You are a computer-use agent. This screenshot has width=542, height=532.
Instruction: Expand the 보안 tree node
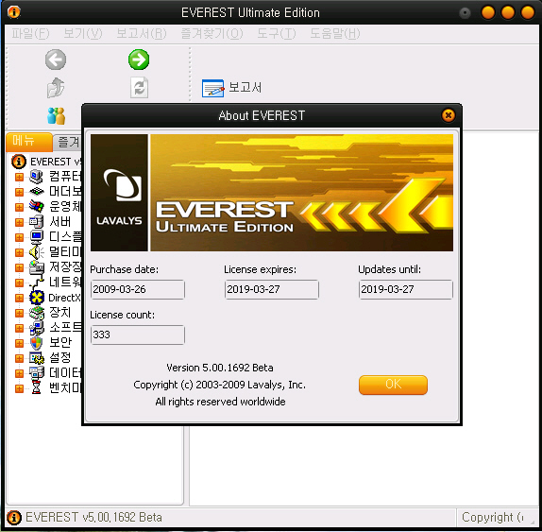point(19,343)
